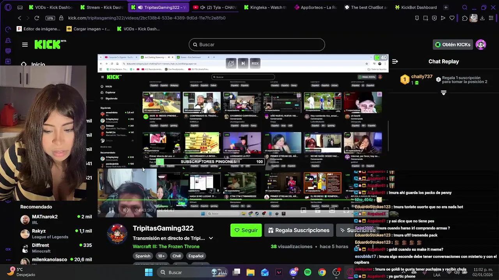Reload the current page
This screenshot has height=280, width=499.
37,18
